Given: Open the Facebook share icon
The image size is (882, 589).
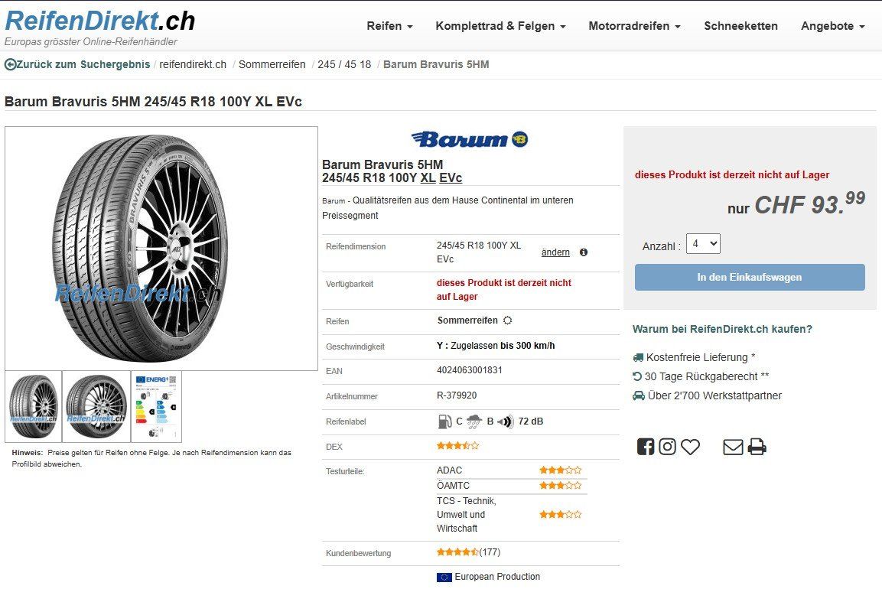Looking at the screenshot, I should 645,447.
